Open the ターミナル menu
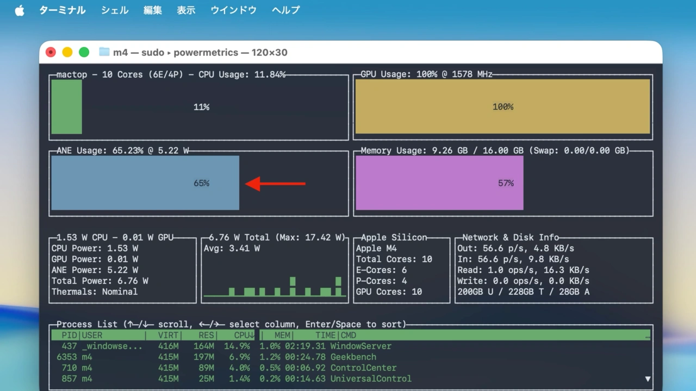 click(62, 10)
